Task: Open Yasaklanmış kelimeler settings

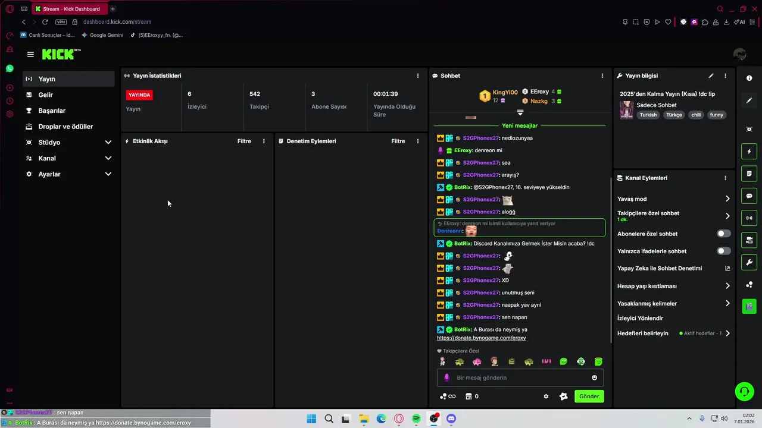Action: (673, 303)
